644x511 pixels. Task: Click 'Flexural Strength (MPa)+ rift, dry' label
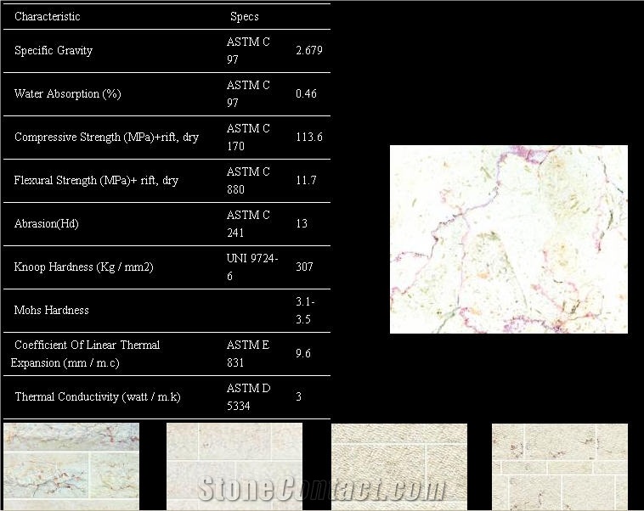pyautogui.click(x=96, y=180)
